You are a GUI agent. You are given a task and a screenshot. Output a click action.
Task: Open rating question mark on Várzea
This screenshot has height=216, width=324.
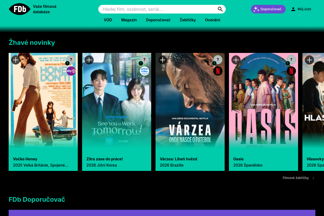click(218, 60)
